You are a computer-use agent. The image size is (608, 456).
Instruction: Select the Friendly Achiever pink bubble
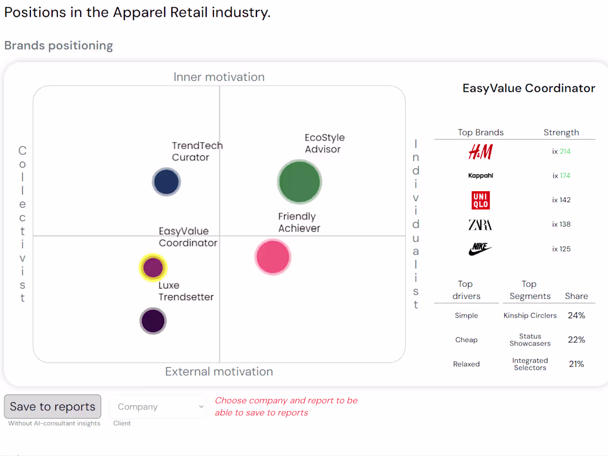pyautogui.click(x=272, y=256)
